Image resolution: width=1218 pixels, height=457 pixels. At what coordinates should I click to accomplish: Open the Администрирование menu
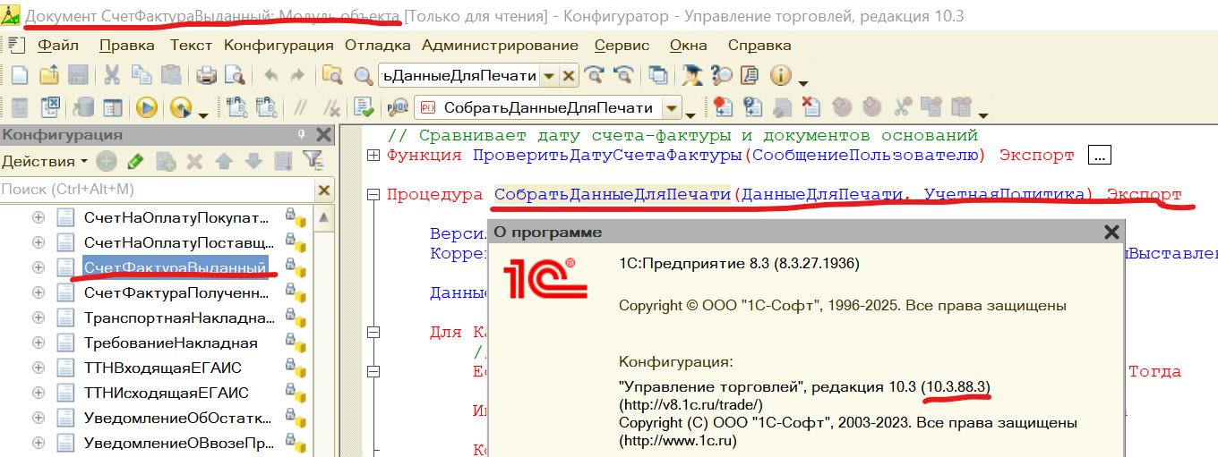coord(500,46)
